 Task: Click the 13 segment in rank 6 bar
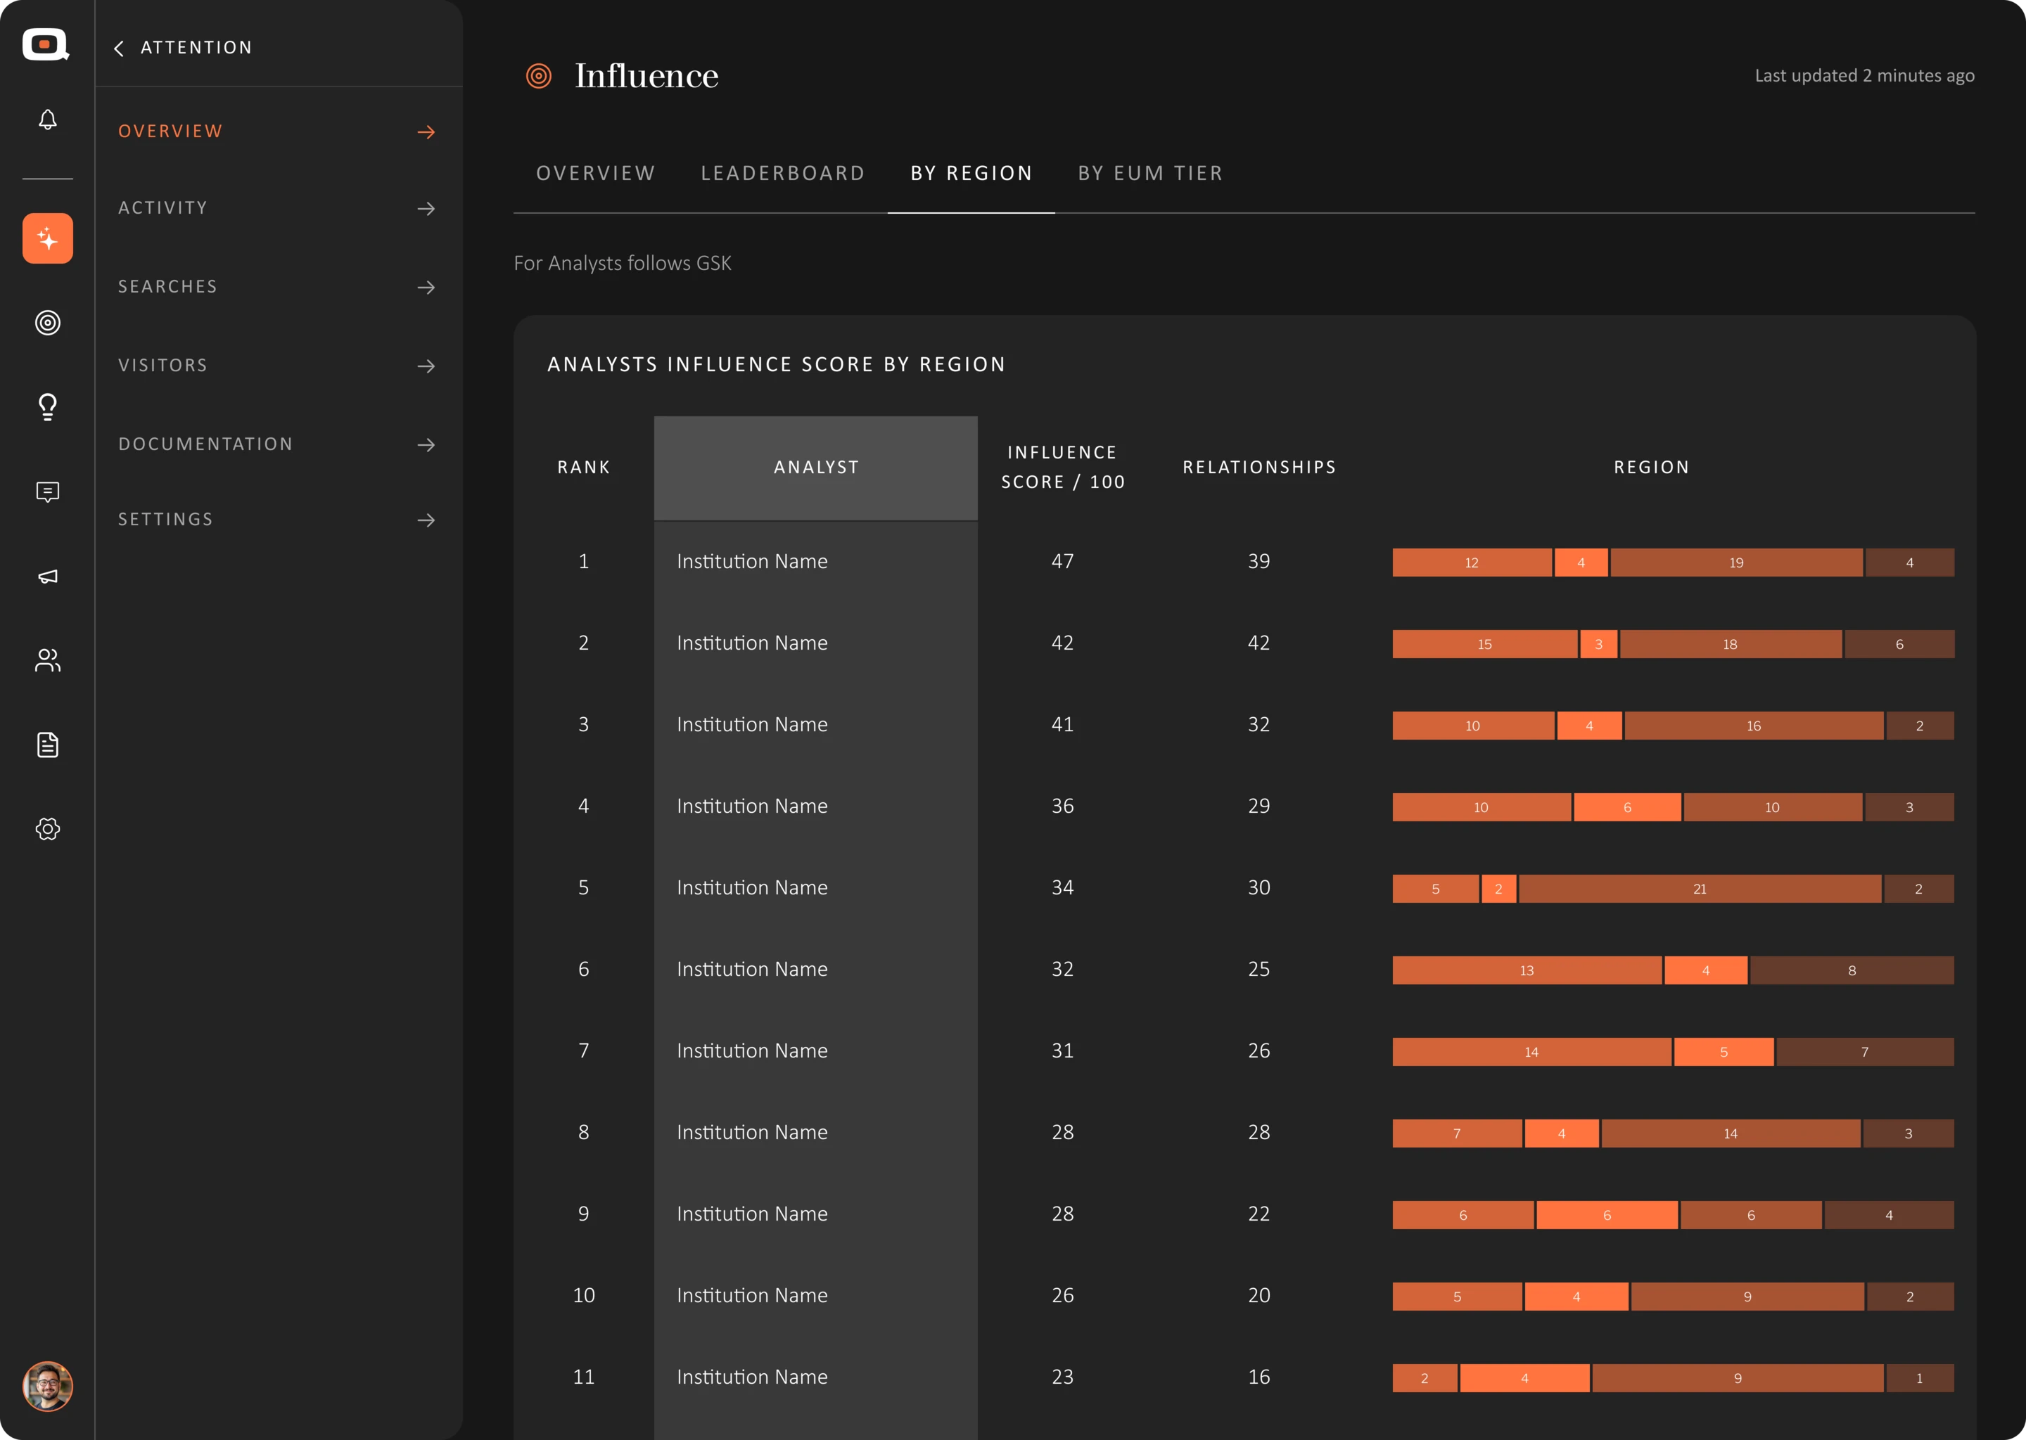[x=1527, y=970]
